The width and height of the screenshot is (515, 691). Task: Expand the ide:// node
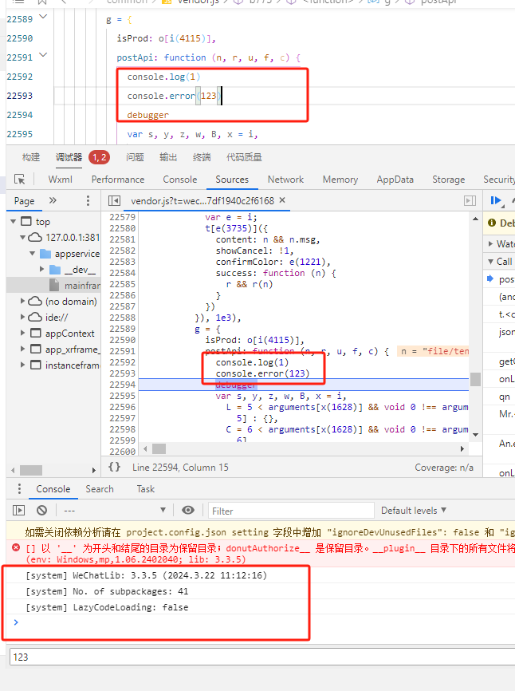(22, 318)
